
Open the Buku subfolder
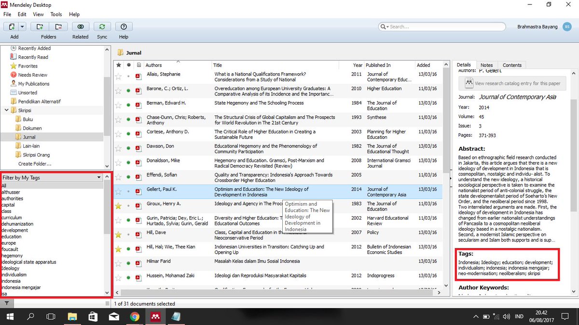28,119
